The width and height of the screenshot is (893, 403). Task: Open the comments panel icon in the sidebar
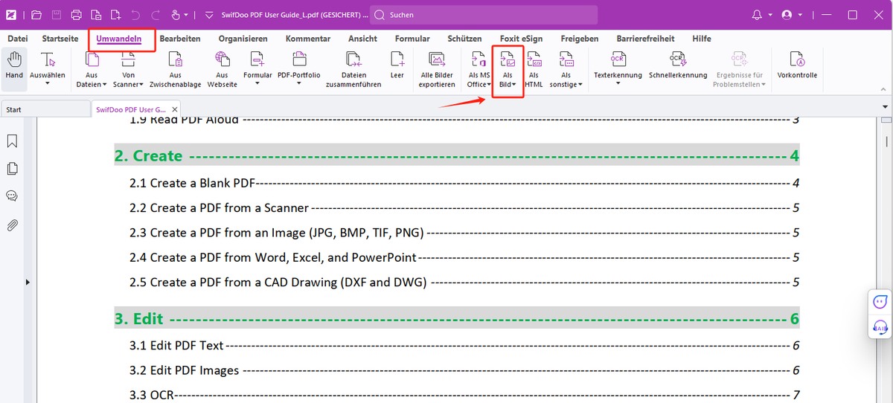[12, 196]
